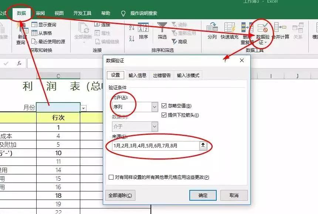This screenshot has height=214, width=318.
Task: Switch to the 审阅 ribbon tab
Action: [40, 13]
